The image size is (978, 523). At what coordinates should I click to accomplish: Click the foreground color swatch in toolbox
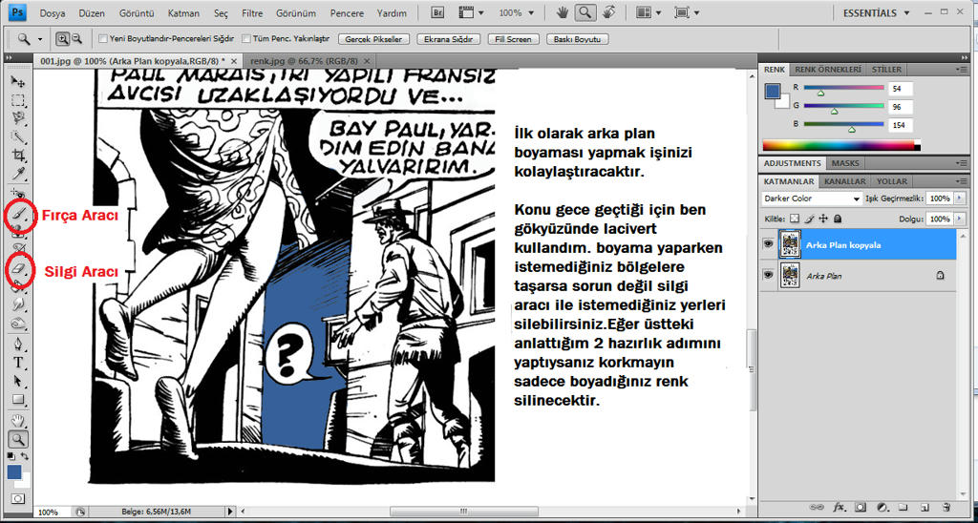(x=13, y=471)
